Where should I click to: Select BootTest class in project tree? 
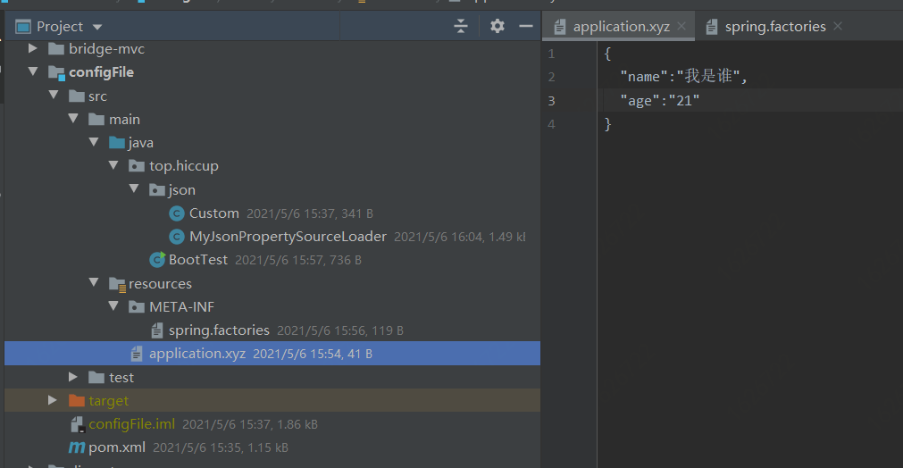(x=198, y=260)
